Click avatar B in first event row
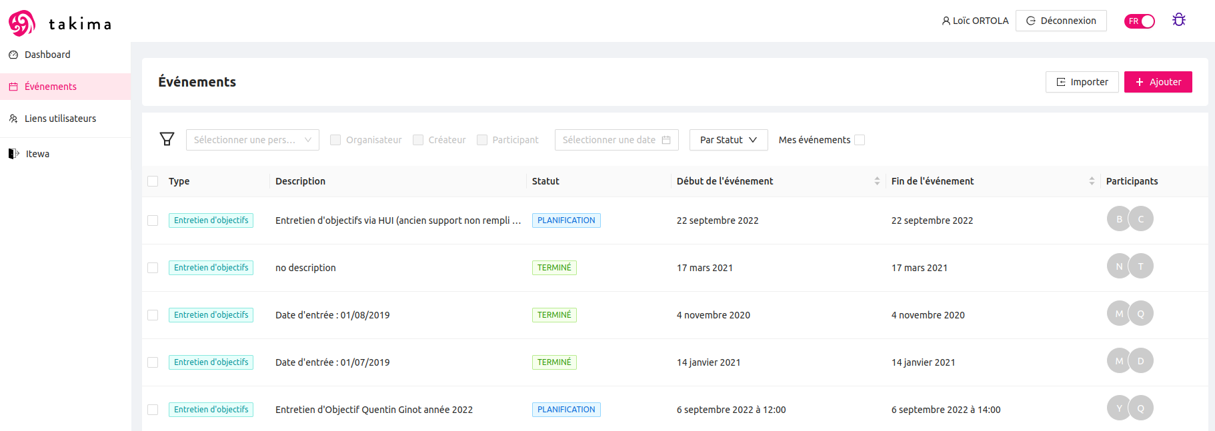Image resolution: width=1215 pixels, height=431 pixels. click(1118, 219)
